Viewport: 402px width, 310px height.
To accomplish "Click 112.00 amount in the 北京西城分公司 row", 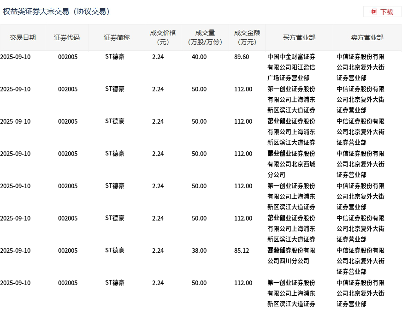I will [243, 154].
